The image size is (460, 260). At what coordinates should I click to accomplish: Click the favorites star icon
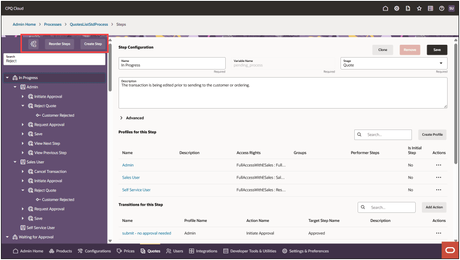pos(419,9)
